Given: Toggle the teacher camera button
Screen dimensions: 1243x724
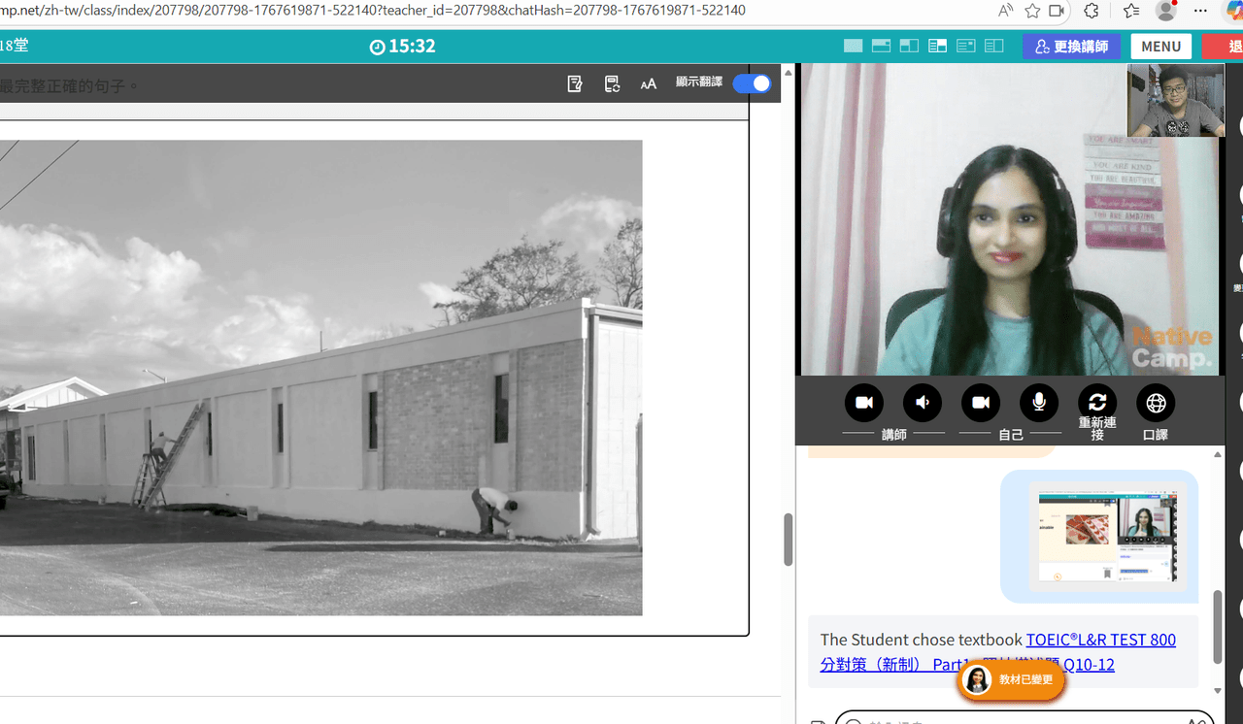Looking at the screenshot, I should [864, 403].
